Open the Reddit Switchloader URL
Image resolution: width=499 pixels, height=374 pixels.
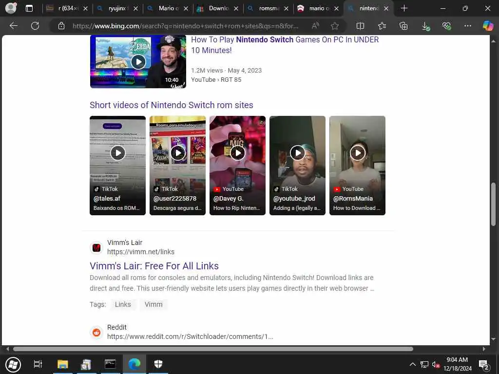point(190,337)
